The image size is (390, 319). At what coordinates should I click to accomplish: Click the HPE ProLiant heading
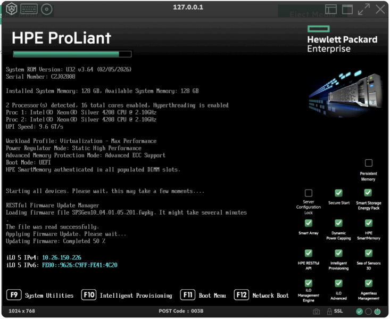click(x=61, y=38)
